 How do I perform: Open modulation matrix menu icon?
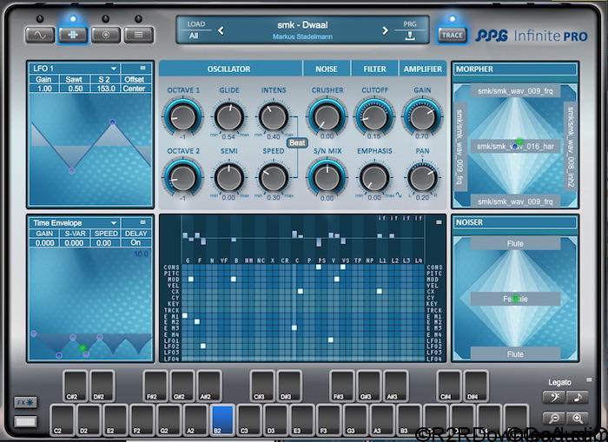439,222
